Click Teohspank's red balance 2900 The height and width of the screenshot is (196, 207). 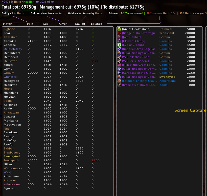point(96,160)
